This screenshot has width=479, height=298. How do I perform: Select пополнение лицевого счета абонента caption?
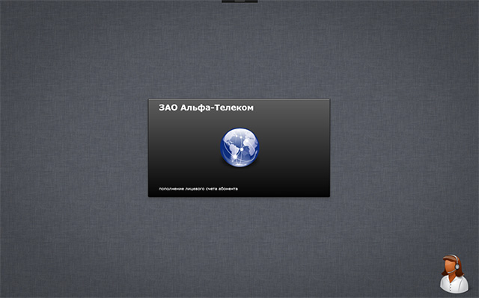(x=198, y=189)
